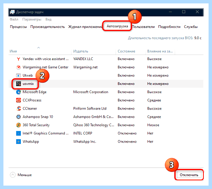The width and height of the screenshot is (212, 189).
Task: Click the CCXProcess icon
Action: coord(18,100)
